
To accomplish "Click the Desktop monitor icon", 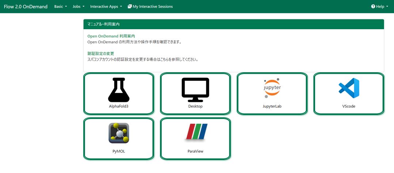I will tap(195, 90).
